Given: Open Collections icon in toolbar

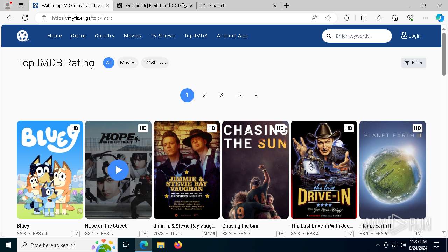Looking at the screenshot, I should pos(395,18).
